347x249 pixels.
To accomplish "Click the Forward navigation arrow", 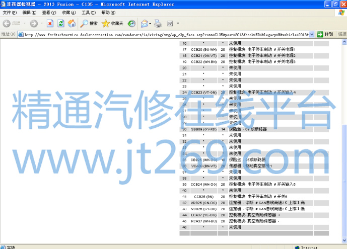I will pos(34,24).
